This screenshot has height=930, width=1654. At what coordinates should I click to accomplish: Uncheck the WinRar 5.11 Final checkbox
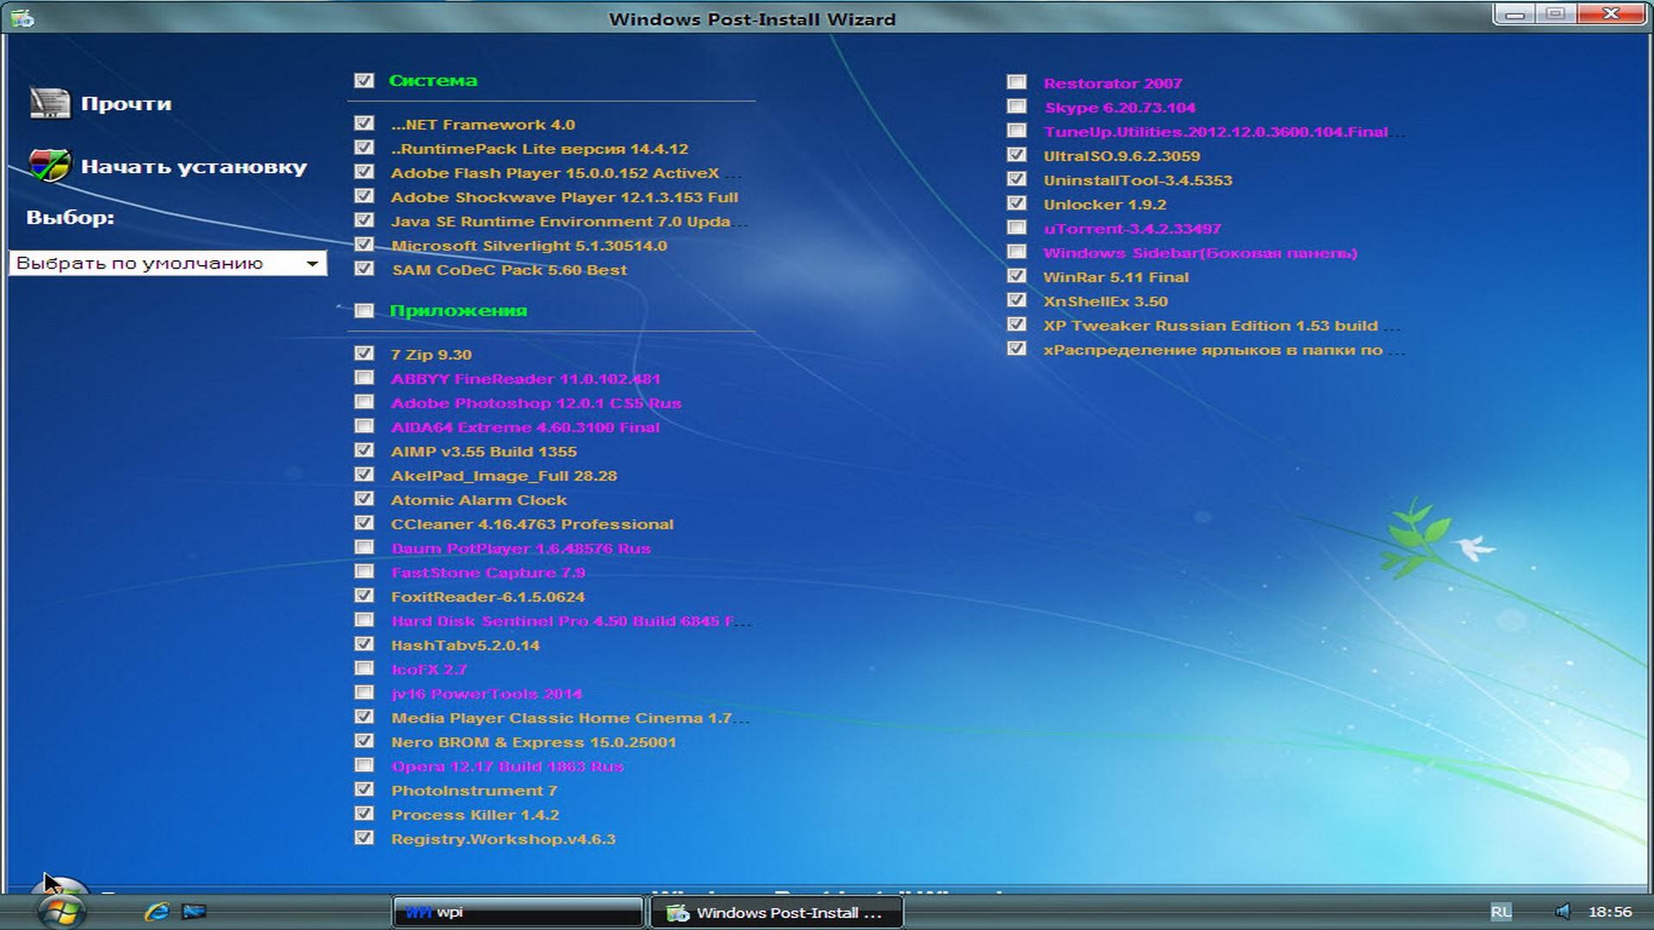[x=1017, y=276]
